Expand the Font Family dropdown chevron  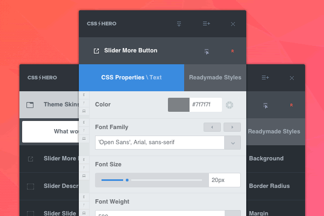(233, 143)
